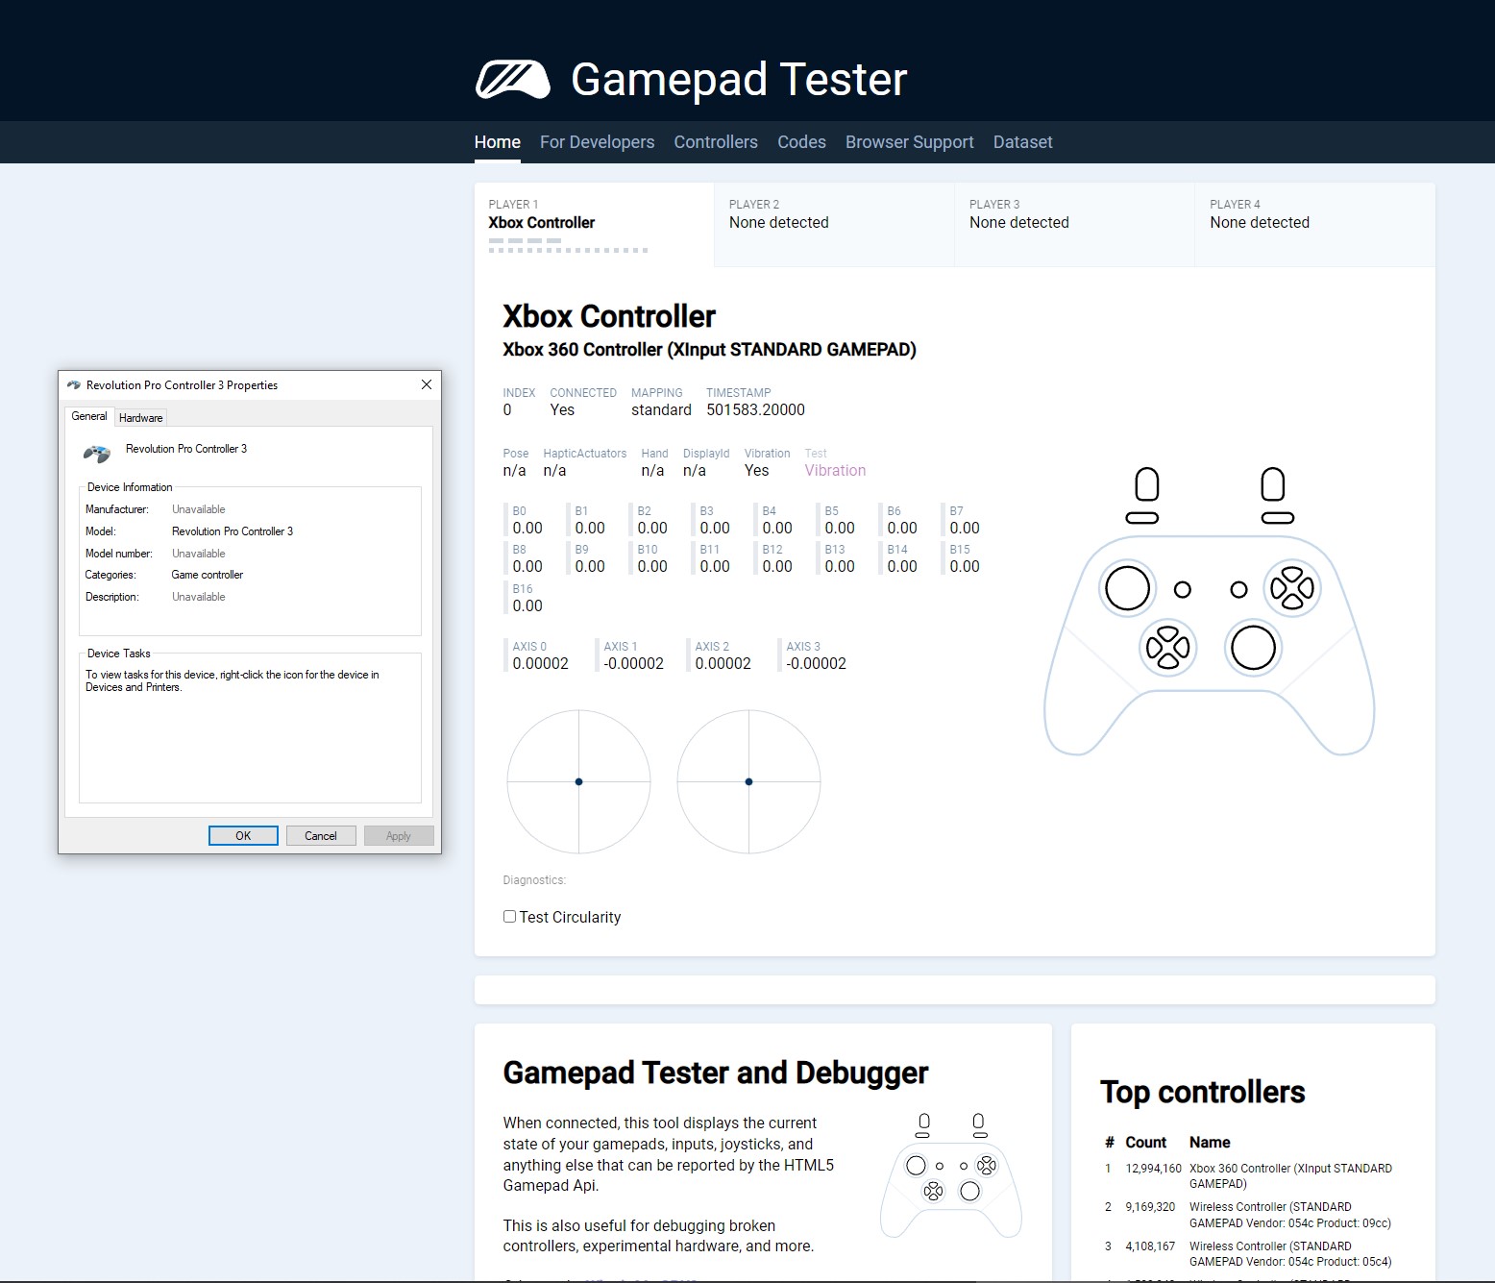Screen dimensions: 1495x1283
Task: Click right trigger on large controller diagram
Action: 1273,484
